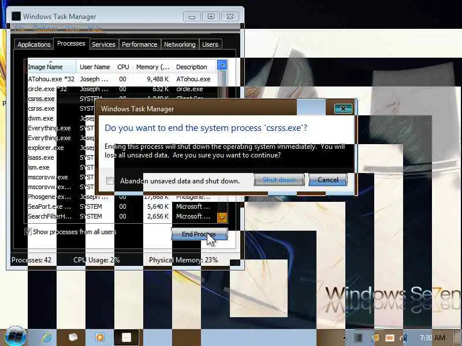
Task: Select the SearchFilterH... process row
Action: pyautogui.click(x=122, y=216)
